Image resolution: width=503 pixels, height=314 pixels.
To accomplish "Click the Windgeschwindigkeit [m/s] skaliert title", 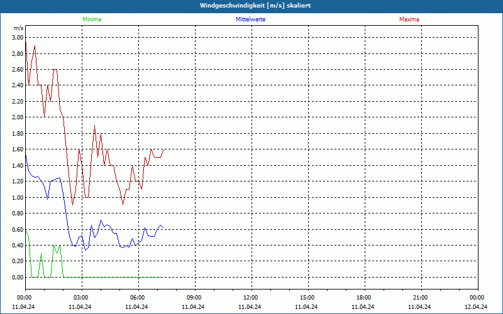I will (x=255, y=6).
